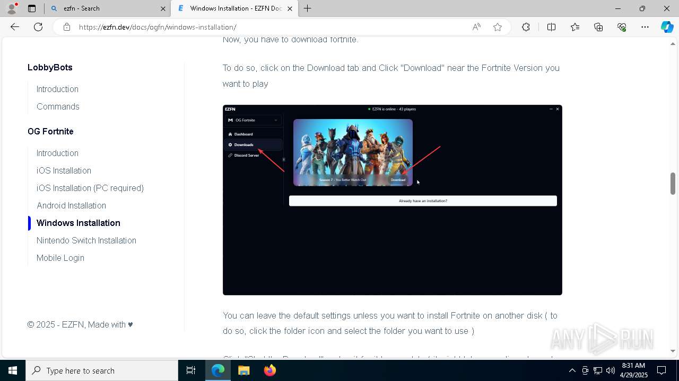Open Browser essentials heart icon

622,27
